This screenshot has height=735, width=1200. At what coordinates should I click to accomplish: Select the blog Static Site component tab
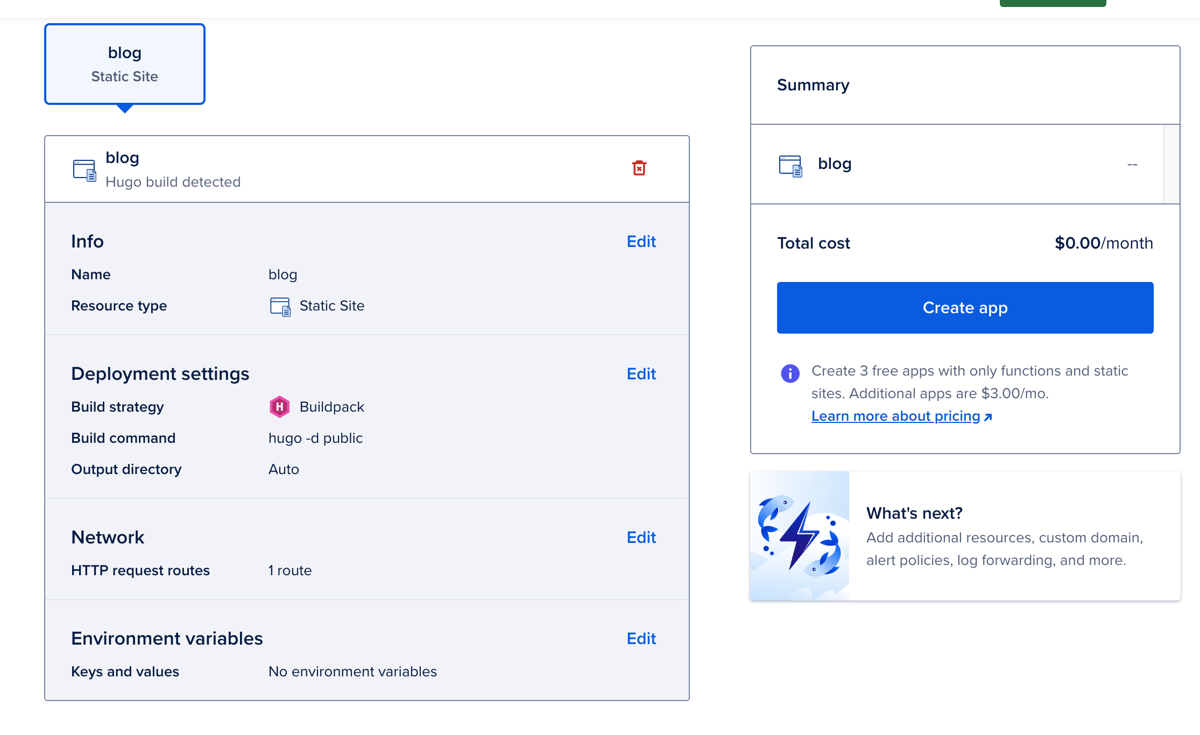point(124,63)
